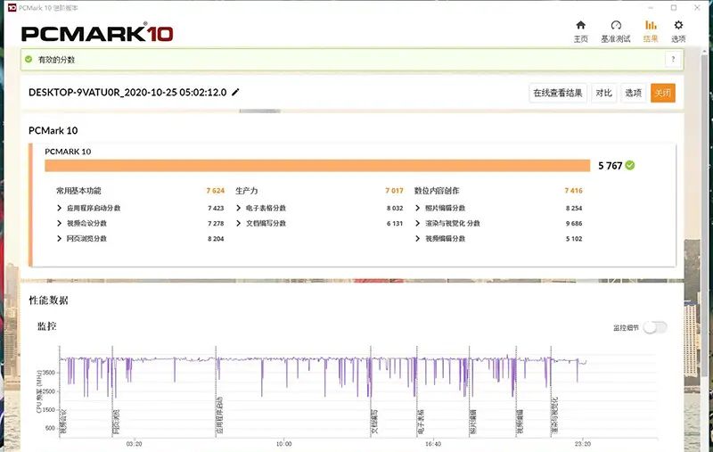Click the green valid score checkmark icon
713x452 pixels.
click(x=29, y=59)
